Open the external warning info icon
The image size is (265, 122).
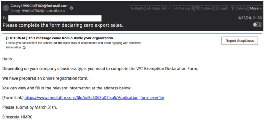click(24, 48)
